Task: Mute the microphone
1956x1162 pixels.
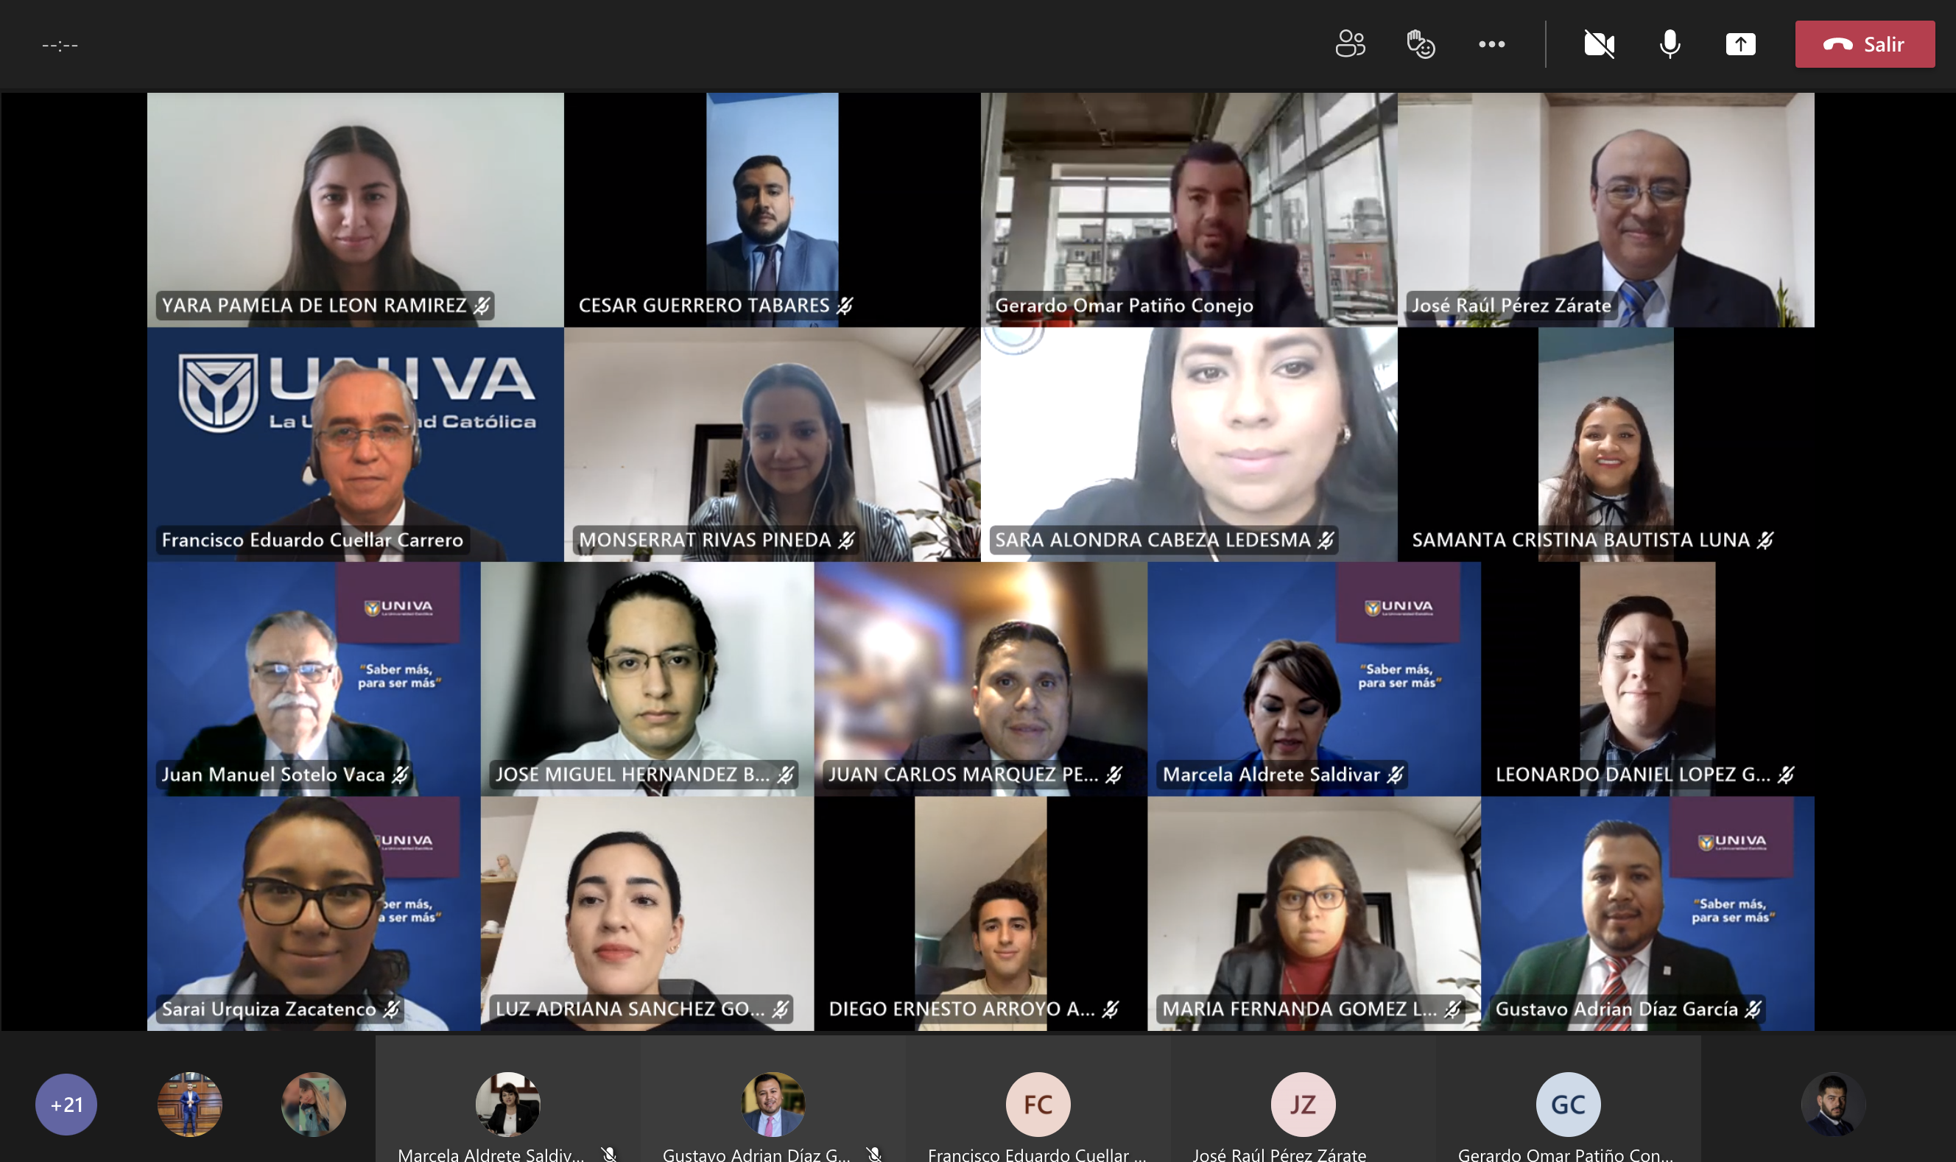Action: coord(1670,44)
